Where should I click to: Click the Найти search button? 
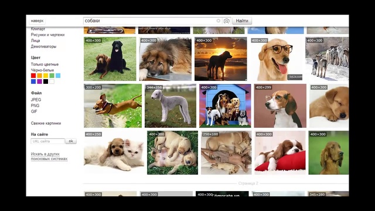pyautogui.click(x=242, y=21)
